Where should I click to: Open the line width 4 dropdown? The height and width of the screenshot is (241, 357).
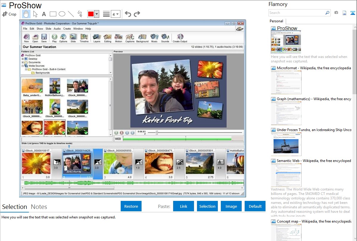(116, 14)
